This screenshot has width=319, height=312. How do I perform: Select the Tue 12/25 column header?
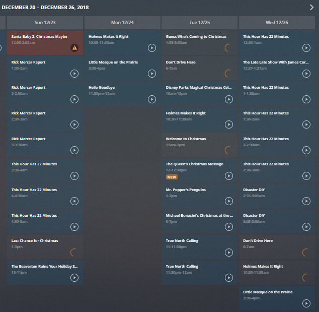tap(199, 23)
